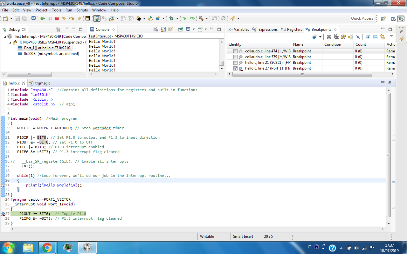This screenshot has height=254, width=407.
Task: Collapse the TI MSP430 USB1/MSP430 thread node
Action: [x=10, y=42]
